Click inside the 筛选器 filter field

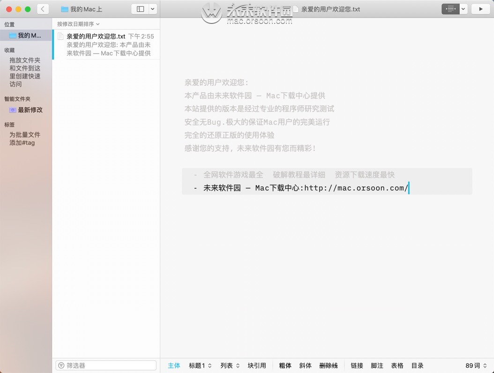(105, 365)
